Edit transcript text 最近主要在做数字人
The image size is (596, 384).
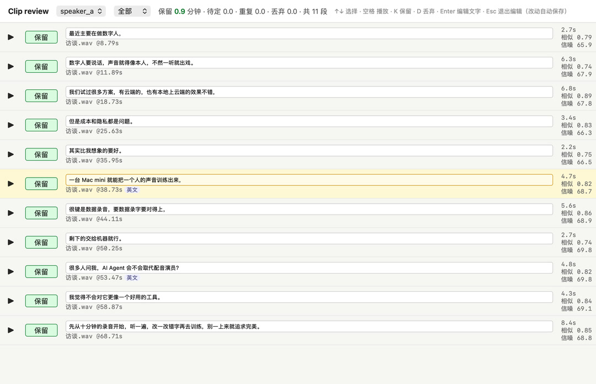tap(309, 33)
